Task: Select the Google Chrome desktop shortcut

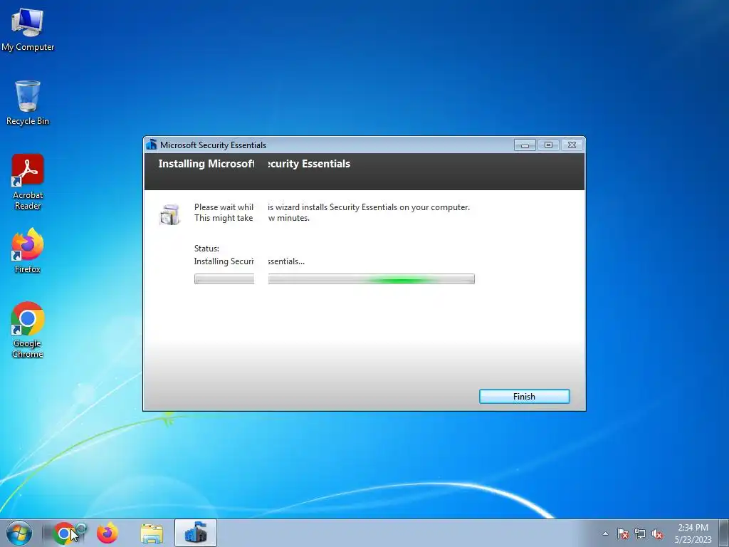Action: tap(28, 330)
